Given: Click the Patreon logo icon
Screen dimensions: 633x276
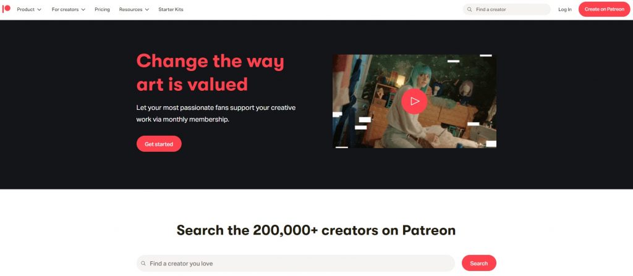Looking at the screenshot, I should click(x=6, y=9).
